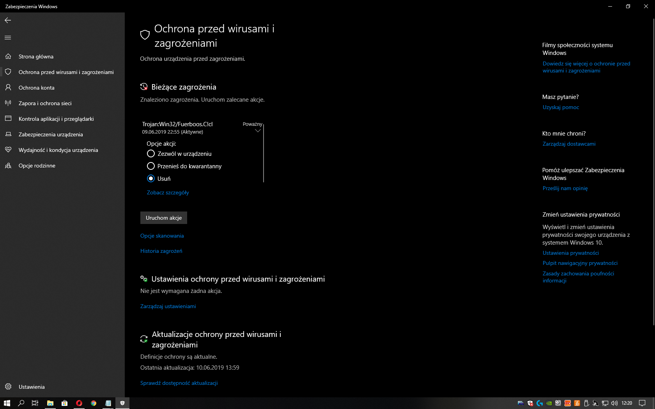Click Sprawdź dostępność aktualizacji link
The image size is (655, 409).
pos(179,383)
